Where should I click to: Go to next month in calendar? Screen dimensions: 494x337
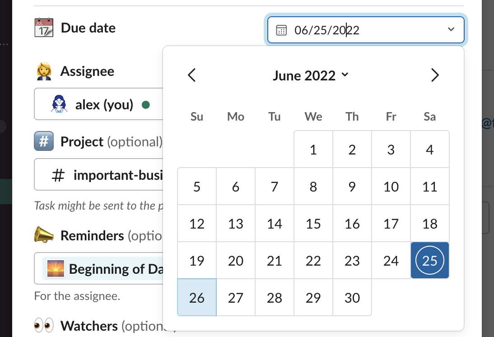coord(434,75)
